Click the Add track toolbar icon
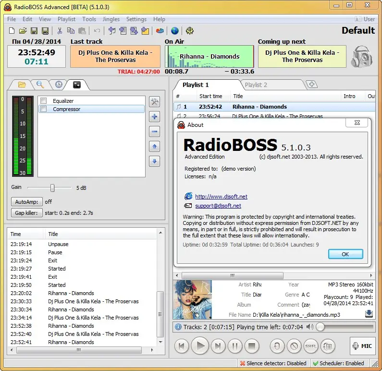Image resolution: width=382 pixels, height=371 pixels. pyautogui.click(x=112, y=31)
